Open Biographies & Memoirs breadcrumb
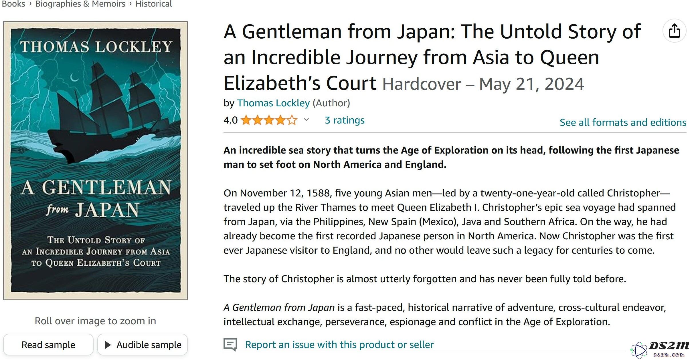This screenshot has height=360, width=694. point(80,4)
